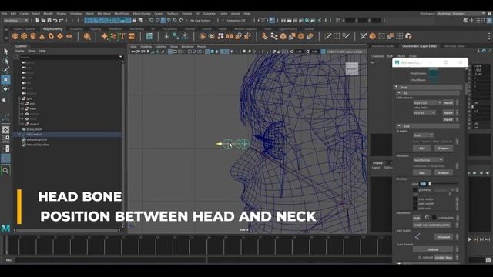Create a polygon plane from the shelf
Viewport: 493px width, 277px height.
(x=60, y=36)
